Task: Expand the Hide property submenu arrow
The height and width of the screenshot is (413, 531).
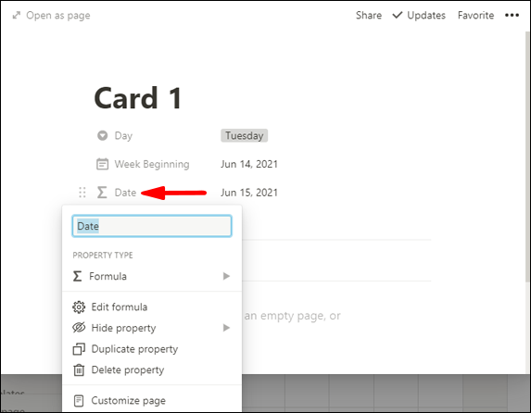Action: tap(226, 328)
